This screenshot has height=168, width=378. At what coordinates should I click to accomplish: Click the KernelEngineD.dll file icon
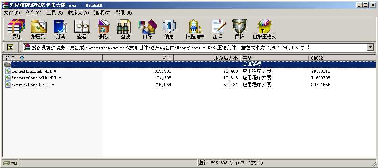[x=8, y=71]
